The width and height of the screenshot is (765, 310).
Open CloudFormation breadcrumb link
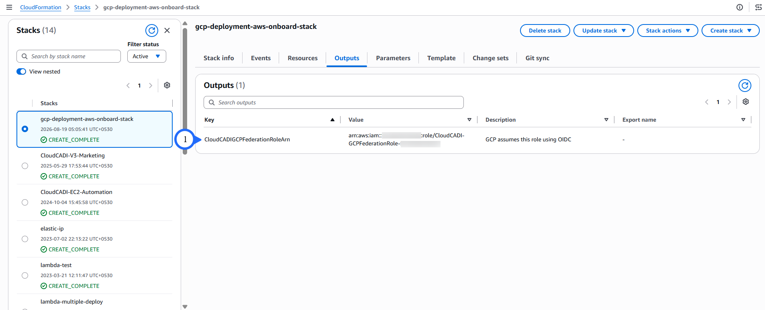point(41,7)
